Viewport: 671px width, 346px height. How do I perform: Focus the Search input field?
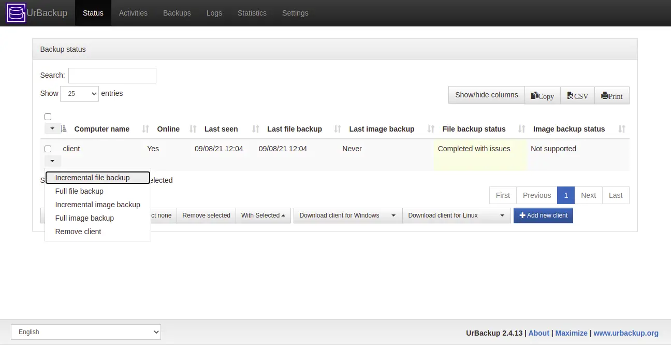[112, 76]
